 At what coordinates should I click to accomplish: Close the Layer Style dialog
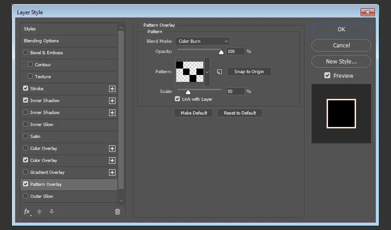(x=368, y=12)
